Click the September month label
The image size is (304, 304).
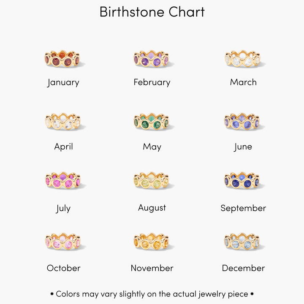pos(243,208)
